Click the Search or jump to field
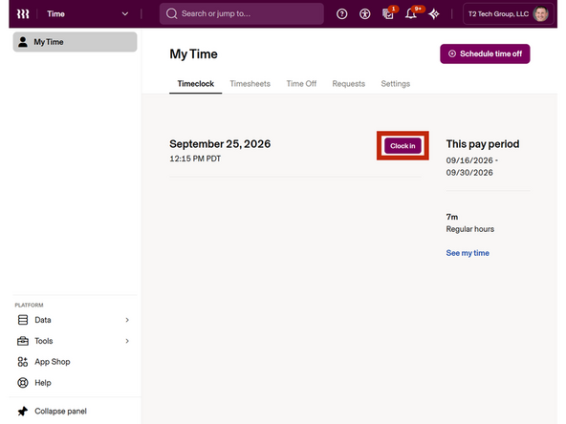 click(242, 13)
